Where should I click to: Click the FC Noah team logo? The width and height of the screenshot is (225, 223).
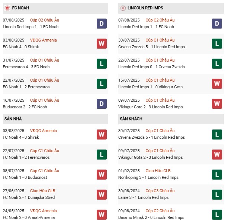tap(7, 8)
